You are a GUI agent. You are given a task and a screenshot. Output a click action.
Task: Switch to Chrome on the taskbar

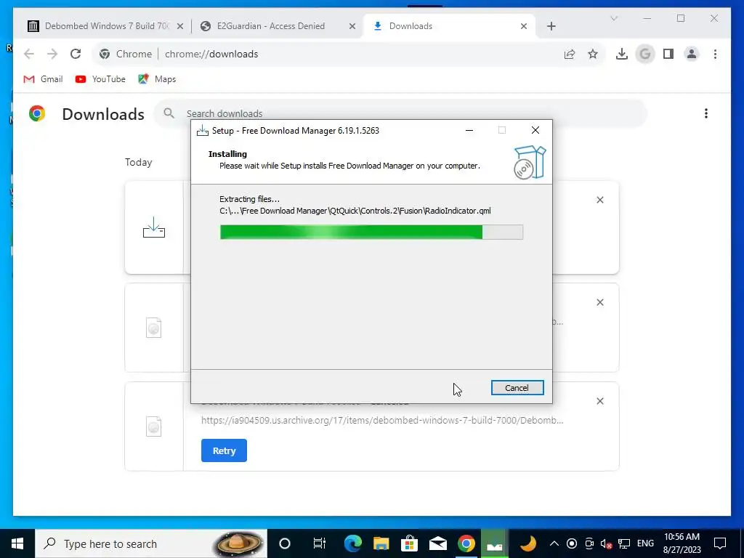coord(466,543)
